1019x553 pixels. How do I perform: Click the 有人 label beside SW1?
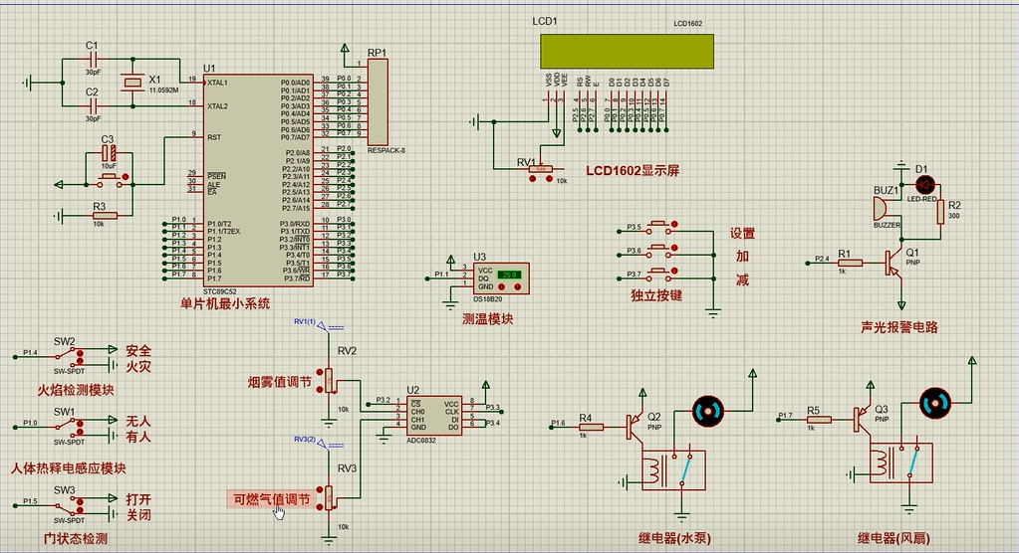click(138, 437)
